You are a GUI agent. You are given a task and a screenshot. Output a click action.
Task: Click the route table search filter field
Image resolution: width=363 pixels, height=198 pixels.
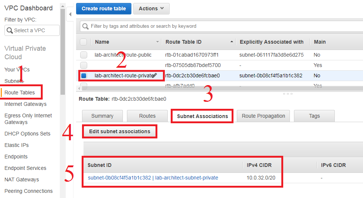(223, 26)
